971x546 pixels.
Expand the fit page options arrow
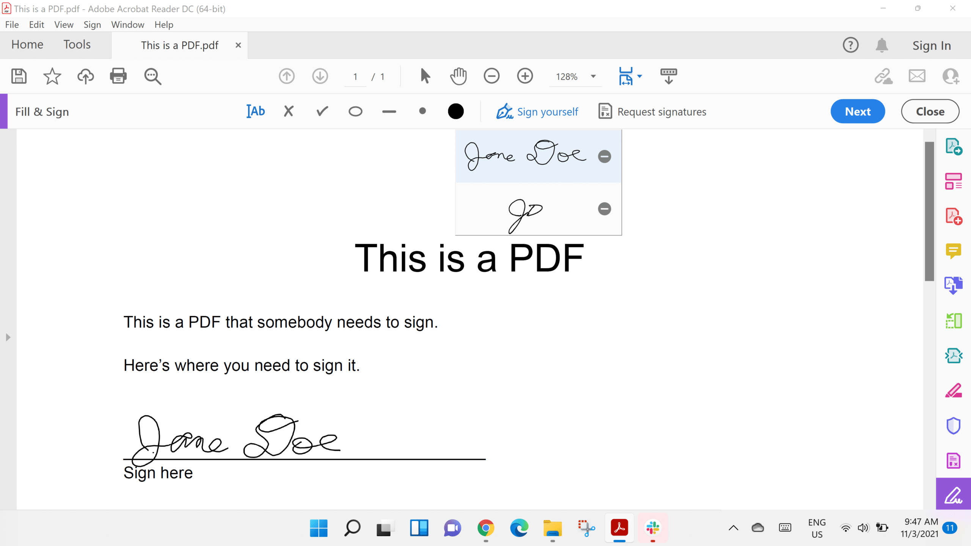pyautogui.click(x=640, y=76)
